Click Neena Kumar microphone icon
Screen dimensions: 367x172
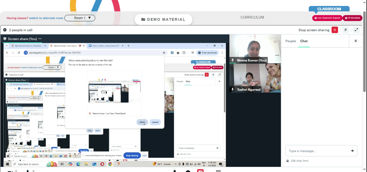(x=233, y=61)
